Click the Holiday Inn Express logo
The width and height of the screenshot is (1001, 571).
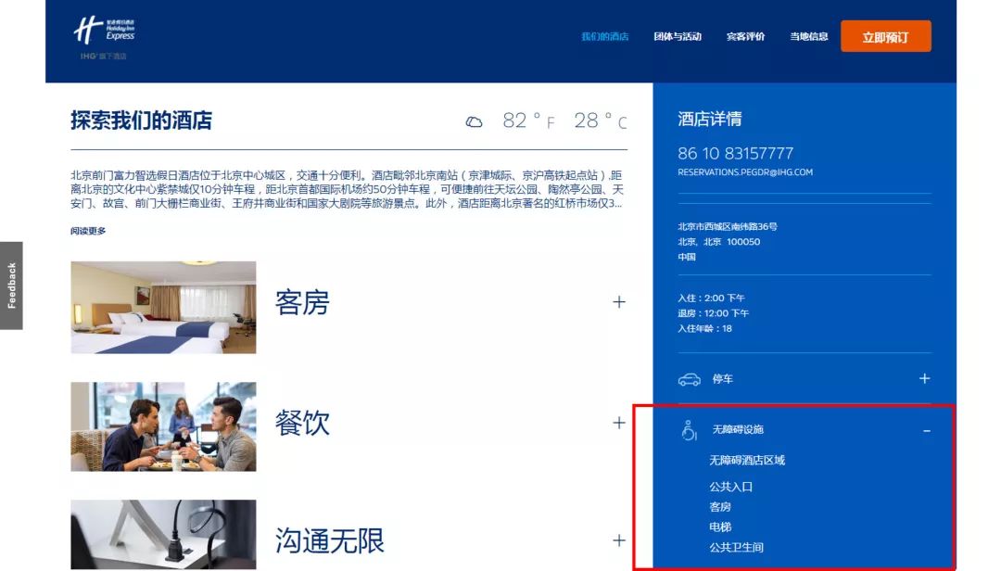point(104,33)
